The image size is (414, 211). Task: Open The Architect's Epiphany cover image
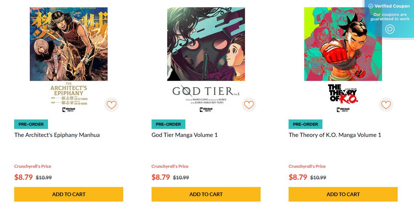(68, 44)
